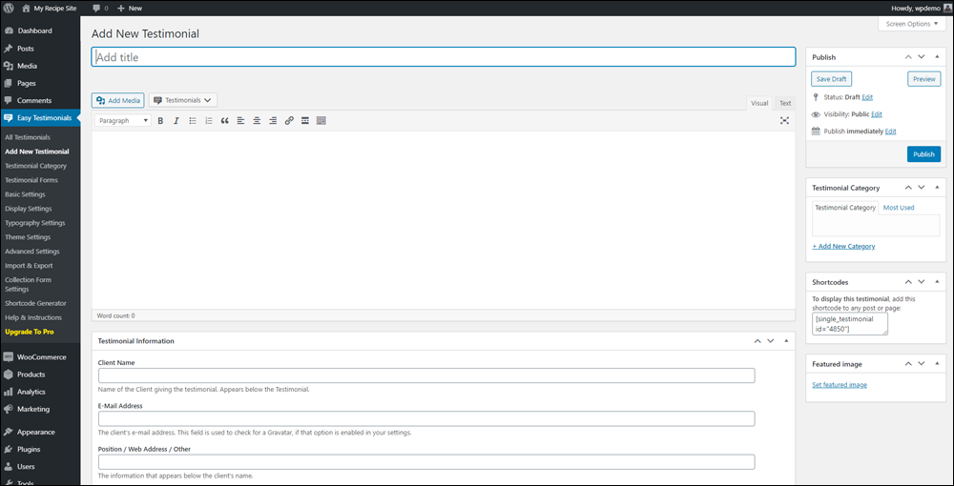Image resolution: width=954 pixels, height=486 pixels.
Task: Click the WordPress logo in admin bar
Action: click(9, 9)
